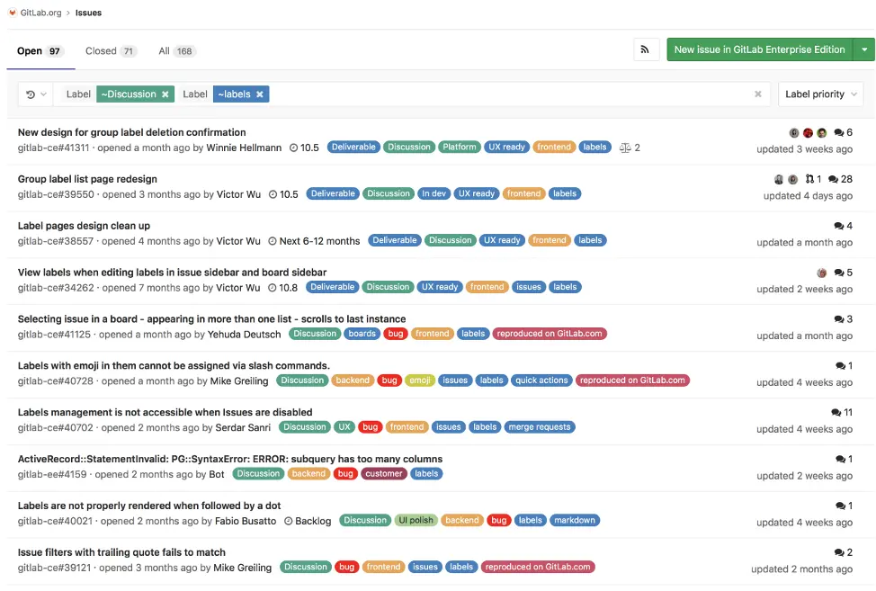Screen dimensions: 876x591
Task: Open the New design for group label deletion issue
Action: click(x=130, y=132)
